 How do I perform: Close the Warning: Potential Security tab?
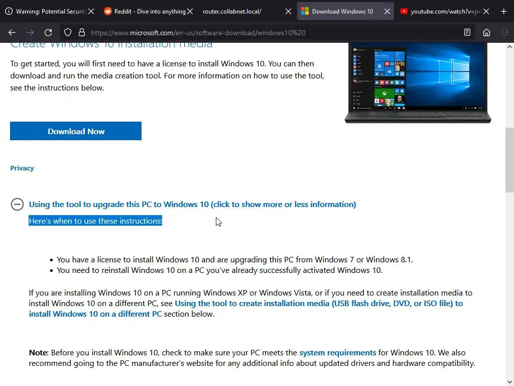point(91,12)
